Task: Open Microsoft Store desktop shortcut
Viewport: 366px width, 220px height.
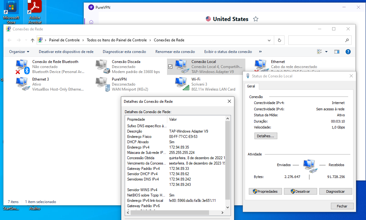Action: 11,12
